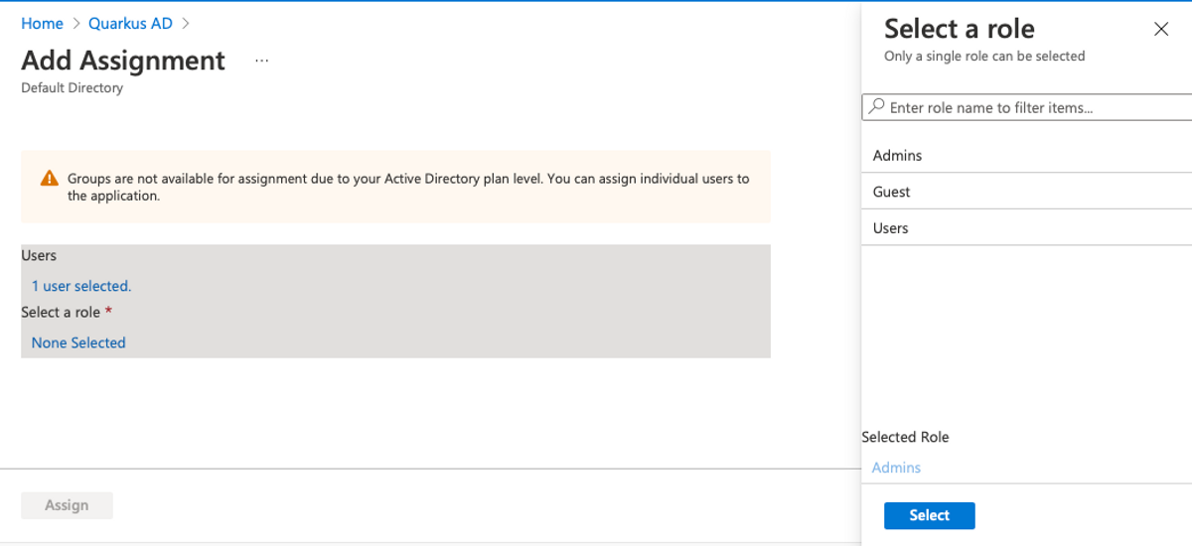The height and width of the screenshot is (546, 1192).
Task: Click Admins under Selected Role
Action: pos(896,468)
